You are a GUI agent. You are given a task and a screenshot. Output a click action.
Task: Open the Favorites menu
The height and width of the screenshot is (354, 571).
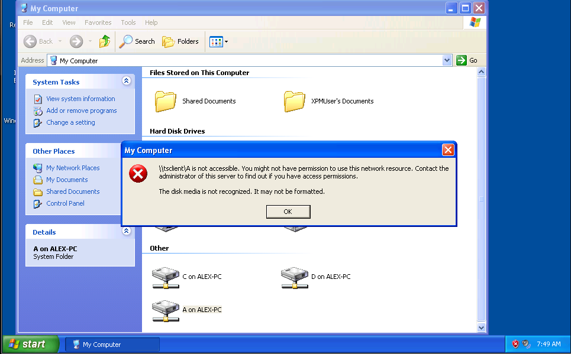98,22
